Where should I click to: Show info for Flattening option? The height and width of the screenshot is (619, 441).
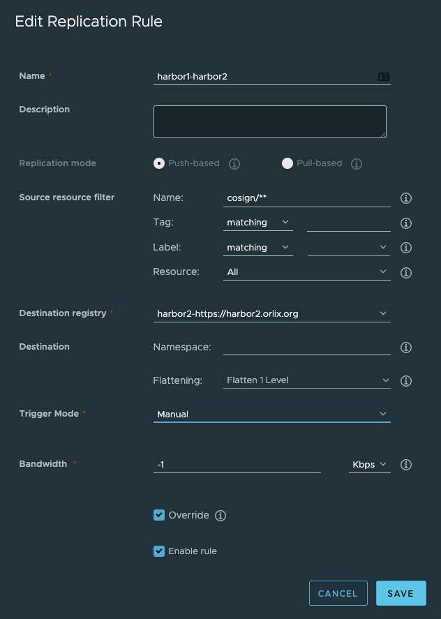click(405, 381)
